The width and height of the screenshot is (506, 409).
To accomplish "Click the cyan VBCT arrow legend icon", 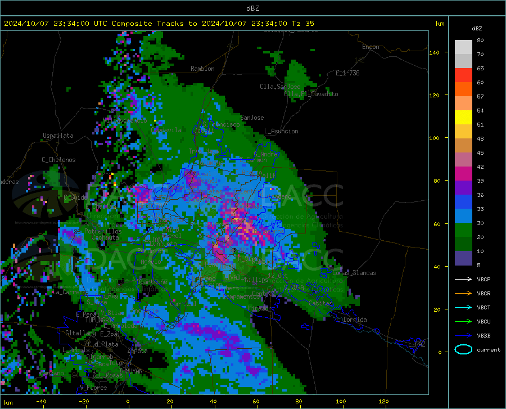I will pos(463,307).
